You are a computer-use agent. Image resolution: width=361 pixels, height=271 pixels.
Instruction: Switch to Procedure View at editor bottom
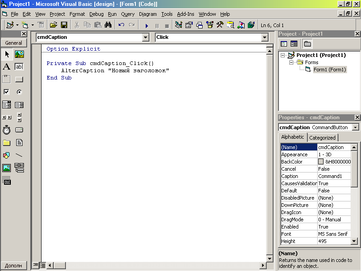[x=35, y=265]
